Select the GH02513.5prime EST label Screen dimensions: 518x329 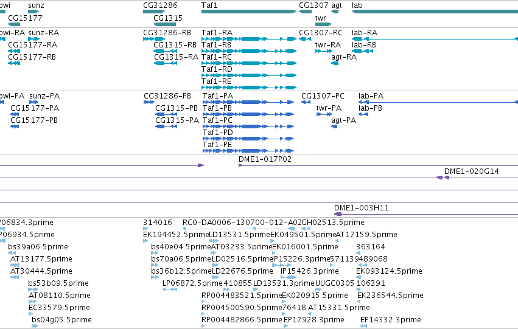333,223
